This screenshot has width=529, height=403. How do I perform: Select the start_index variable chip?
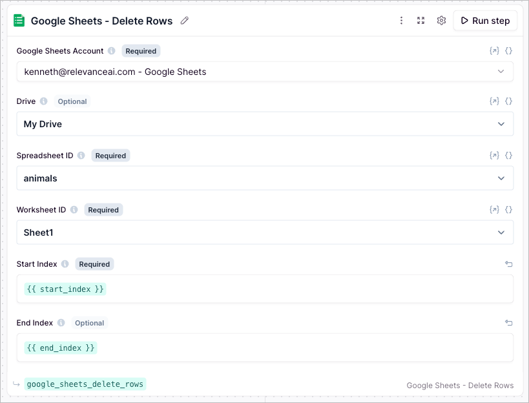coord(64,289)
